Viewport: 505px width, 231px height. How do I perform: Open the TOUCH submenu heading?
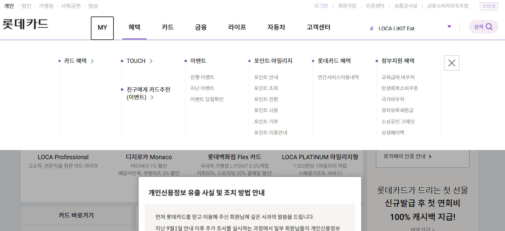point(136,61)
